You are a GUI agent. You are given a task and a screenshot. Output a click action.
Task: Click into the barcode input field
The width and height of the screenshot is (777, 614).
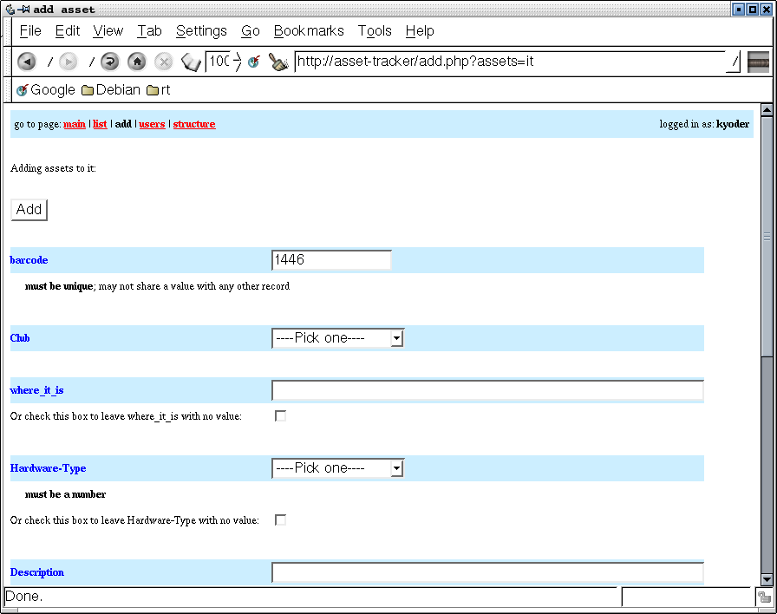point(331,260)
